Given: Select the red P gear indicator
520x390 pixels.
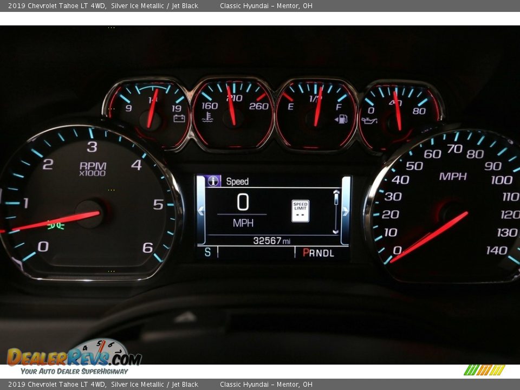Looking at the screenshot, I should 305,252.
